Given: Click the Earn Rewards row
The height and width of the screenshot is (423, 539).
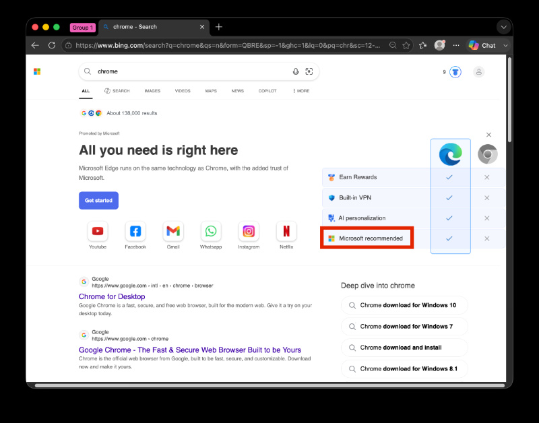Looking at the screenshot, I should tap(414, 177).
